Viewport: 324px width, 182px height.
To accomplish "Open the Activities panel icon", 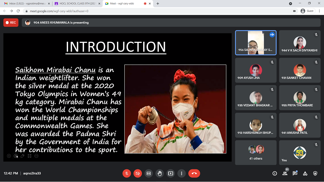I will pyautogui.click(x=305, y=173).
